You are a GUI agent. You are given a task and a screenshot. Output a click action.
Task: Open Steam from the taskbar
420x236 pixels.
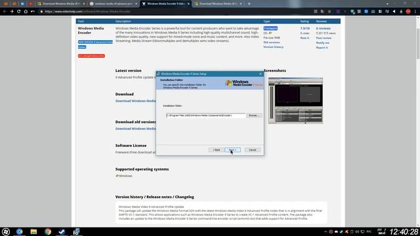coord(62,231)
